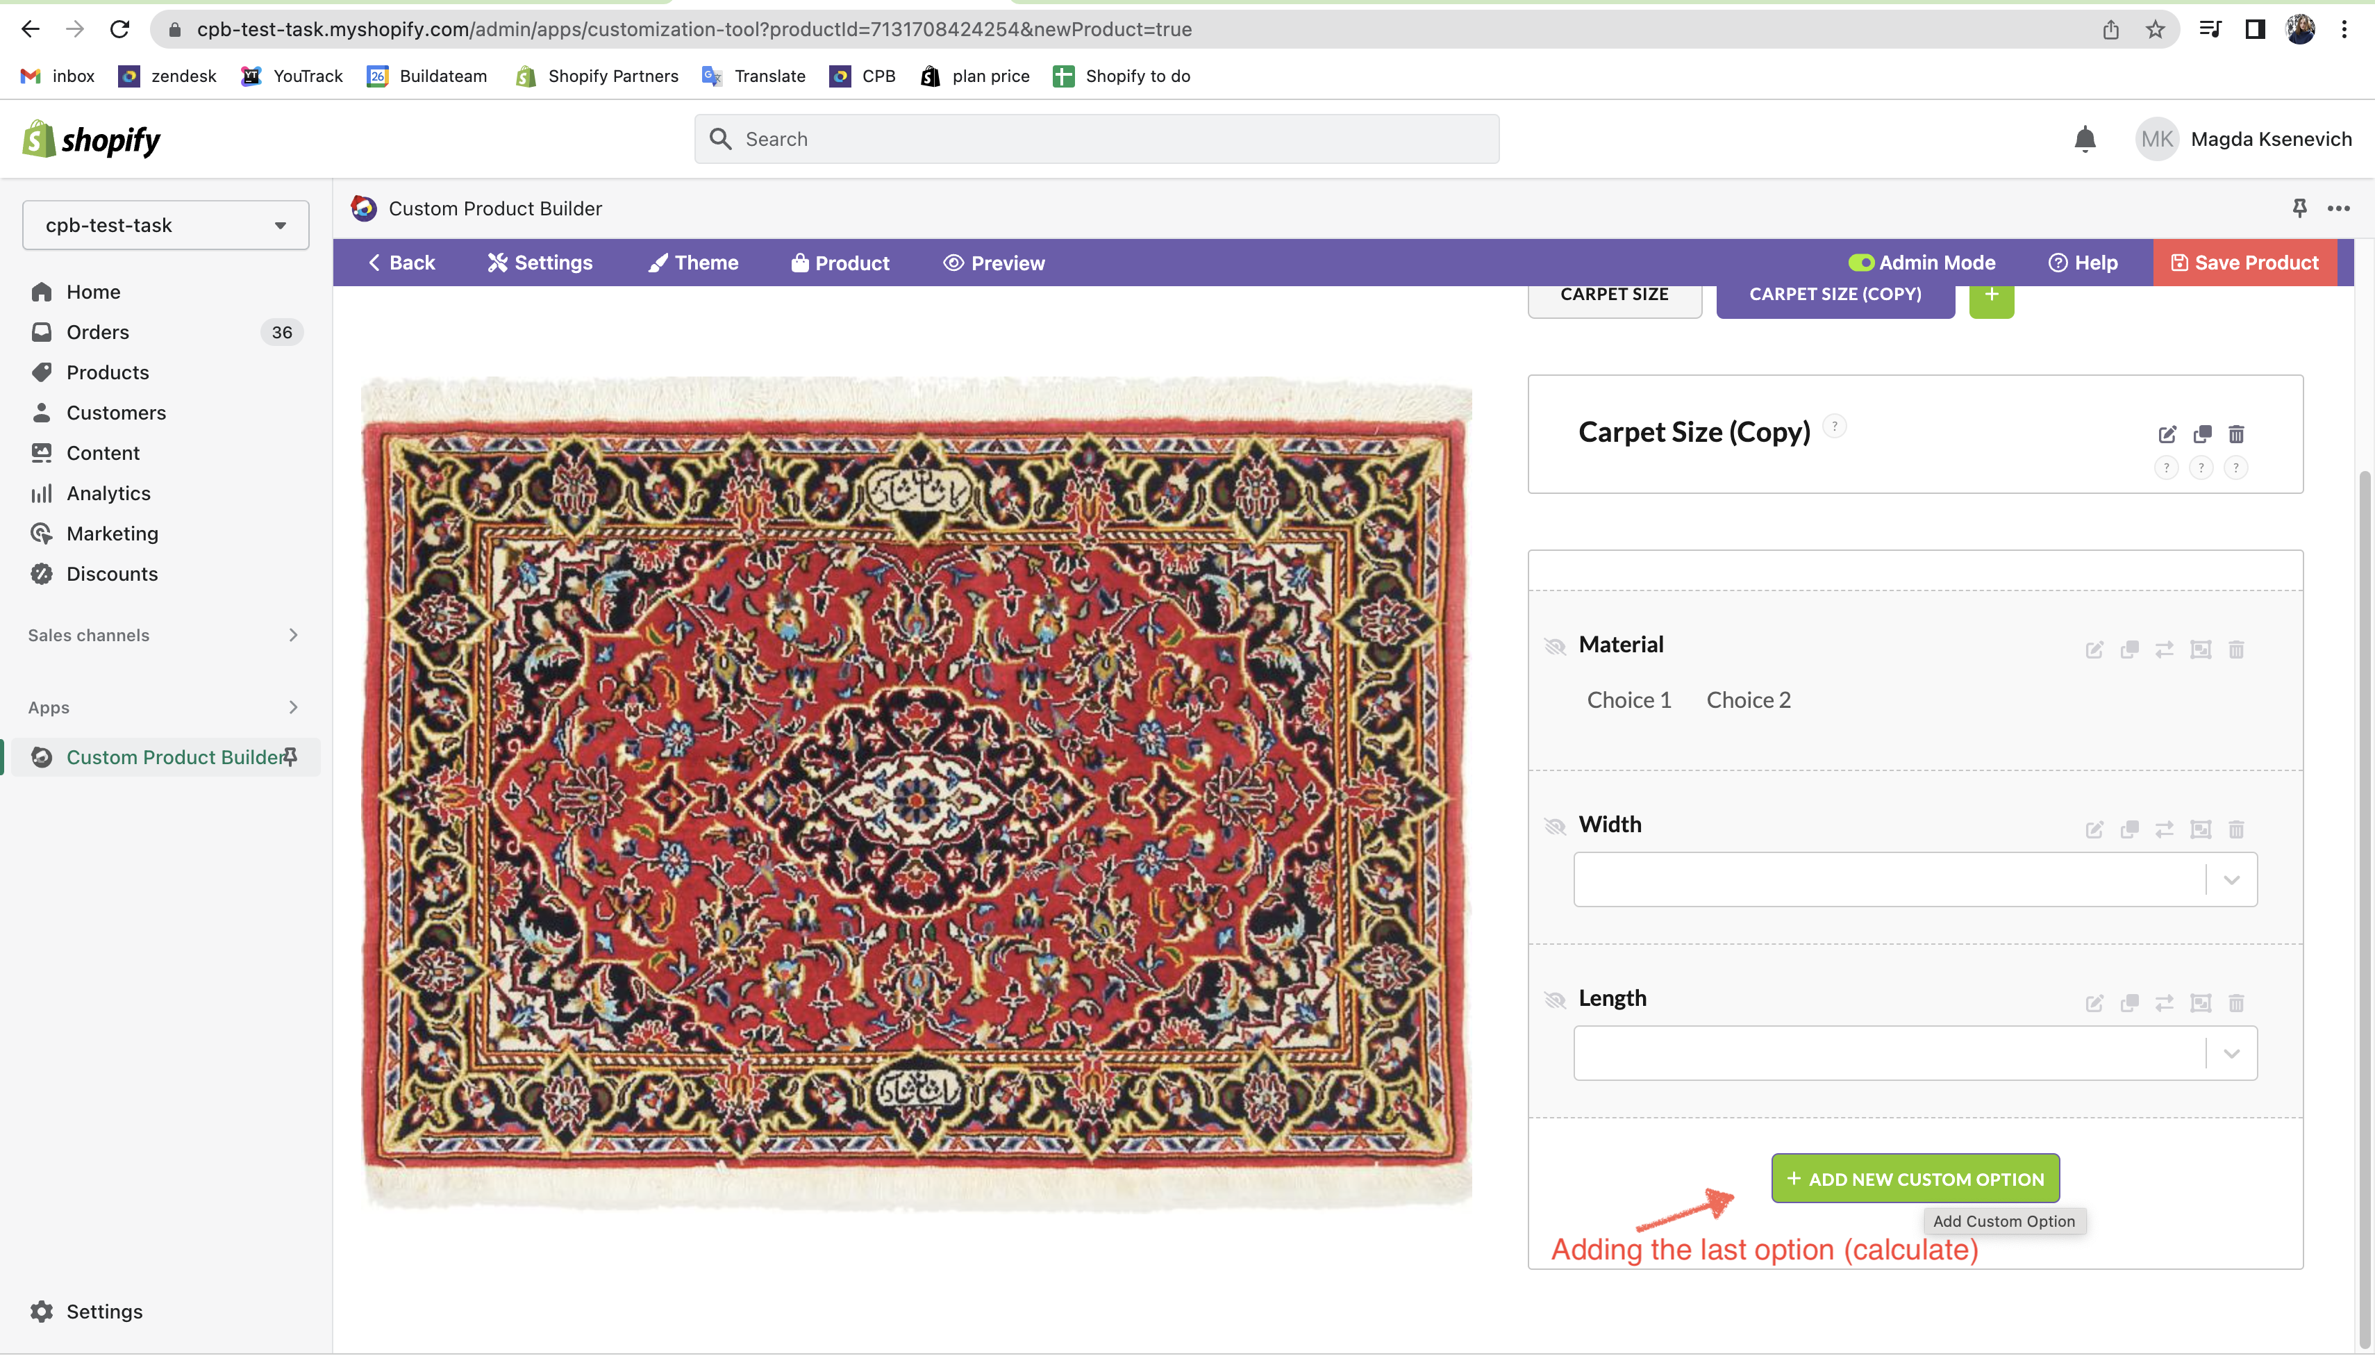The image size is (2375, 1356).
Task: Edit the Material option
Action: point(2094,649)
